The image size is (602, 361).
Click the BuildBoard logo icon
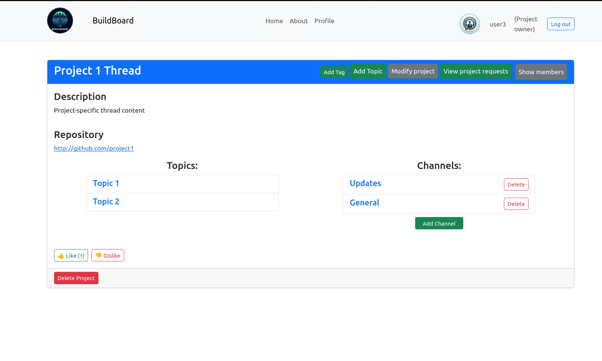(x=60, y=21)
